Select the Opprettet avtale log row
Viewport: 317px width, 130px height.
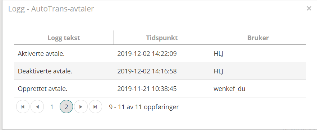tap(160, 88)
